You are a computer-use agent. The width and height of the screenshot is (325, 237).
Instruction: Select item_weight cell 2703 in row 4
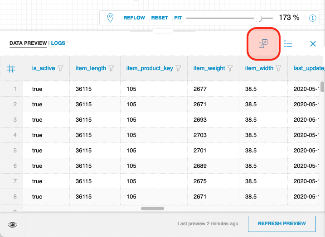pyautogui.click(x=200, y=135)
